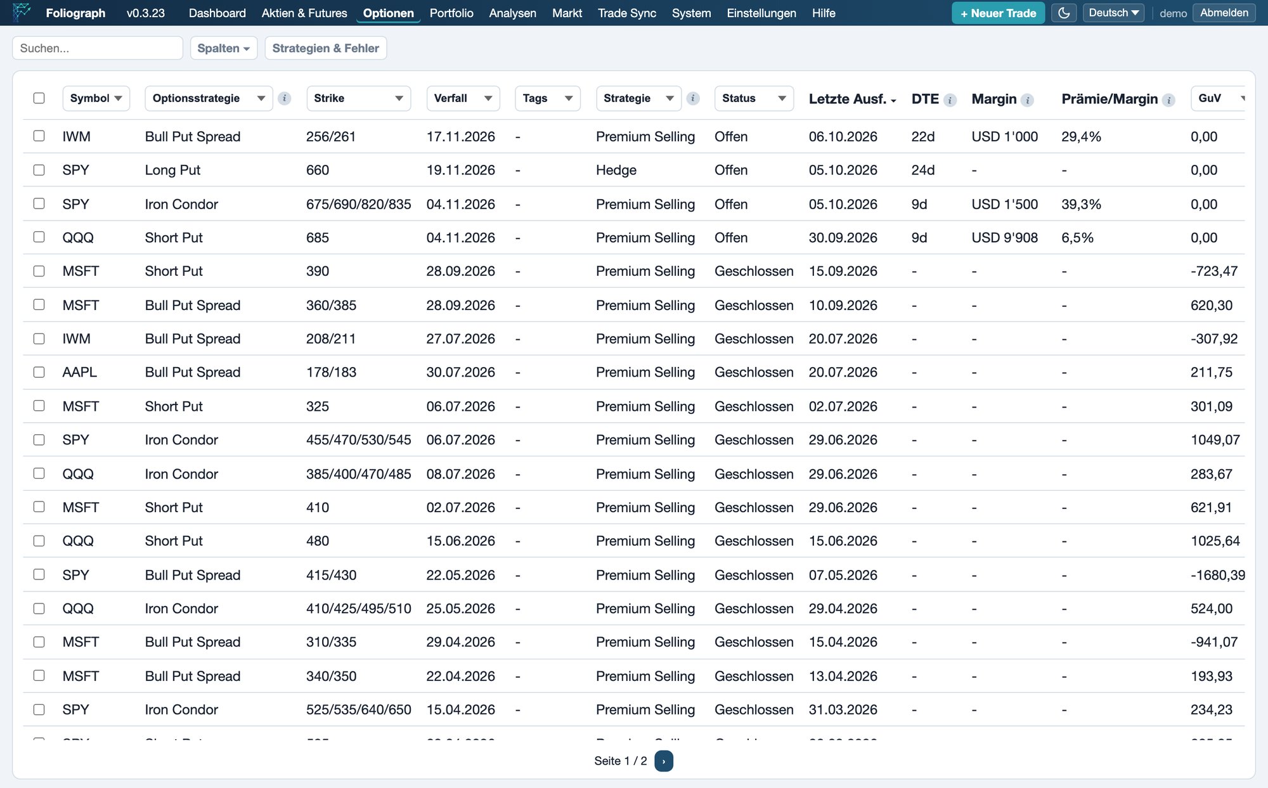Open Strategien & Fehler button

[x=326, y=48]
